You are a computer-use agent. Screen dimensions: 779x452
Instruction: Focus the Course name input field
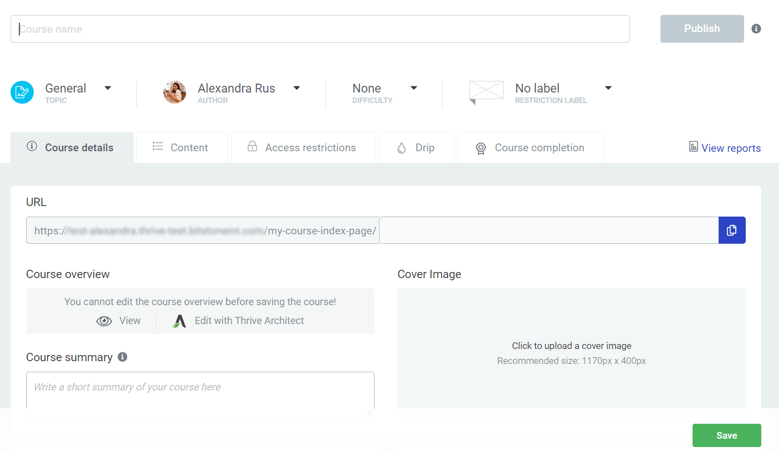point(320,29)
